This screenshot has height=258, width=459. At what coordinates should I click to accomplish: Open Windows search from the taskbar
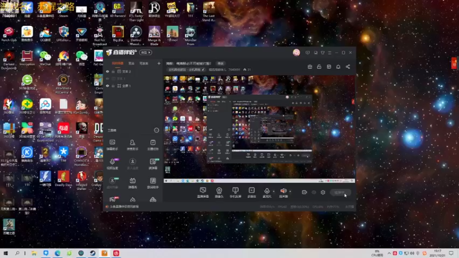(17, 253)
